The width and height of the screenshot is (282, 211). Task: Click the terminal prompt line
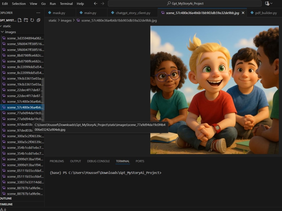coord(105,173)
